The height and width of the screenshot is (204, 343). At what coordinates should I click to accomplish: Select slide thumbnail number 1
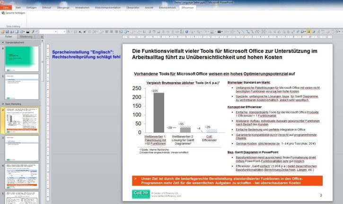tap(22, 87)
